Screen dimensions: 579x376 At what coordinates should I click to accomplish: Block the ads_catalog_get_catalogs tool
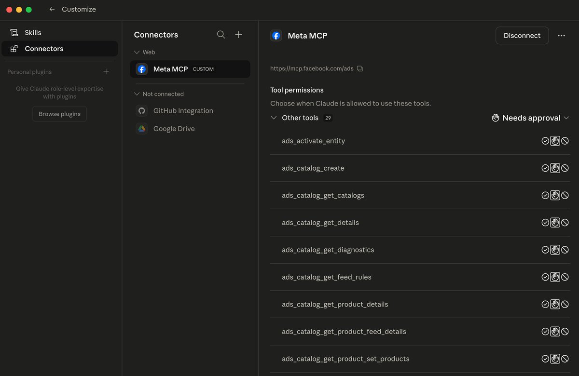click(565, 195)
